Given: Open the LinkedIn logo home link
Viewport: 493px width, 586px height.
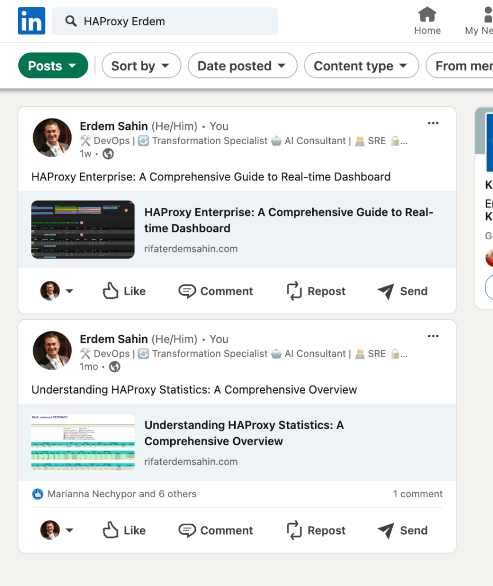Looking at the screenshot, I should tap(31, 21).
